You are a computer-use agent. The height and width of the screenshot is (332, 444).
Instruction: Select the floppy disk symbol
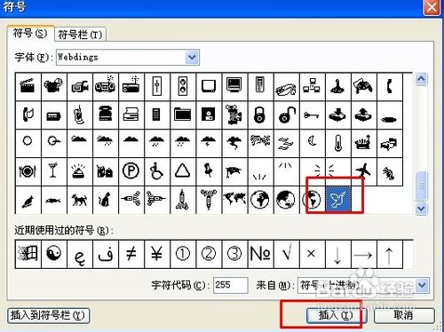point(209,115)
